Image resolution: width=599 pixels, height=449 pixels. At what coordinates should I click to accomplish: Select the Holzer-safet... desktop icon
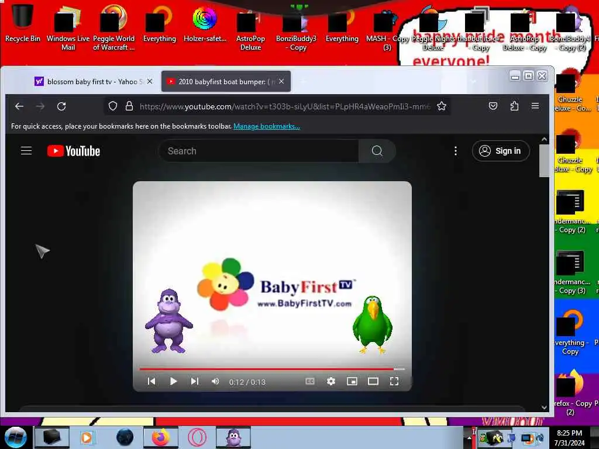[x=205, y=23]
